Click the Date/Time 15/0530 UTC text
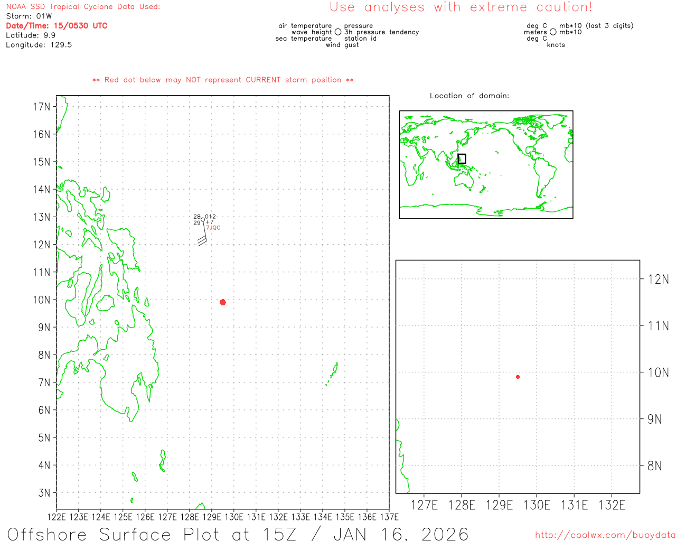 57,25
